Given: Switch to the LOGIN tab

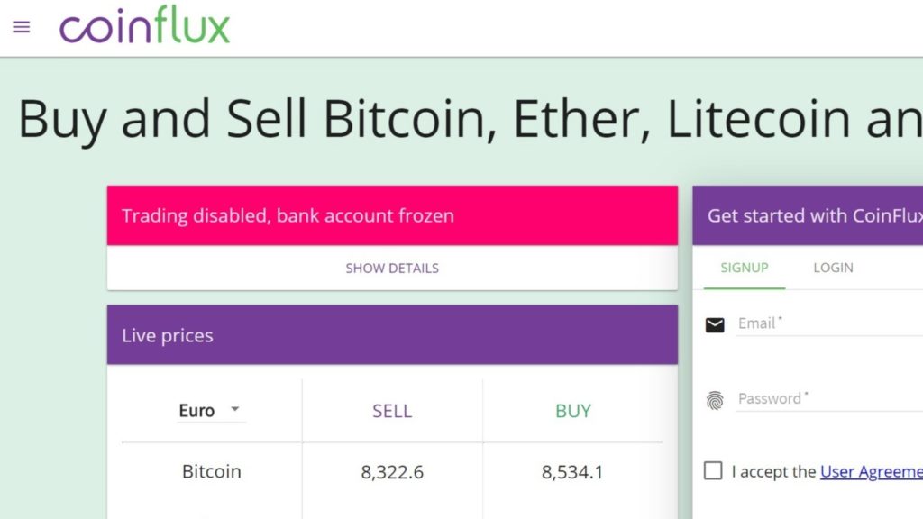Looking at the screenshot, I should [x=833, y=268].
